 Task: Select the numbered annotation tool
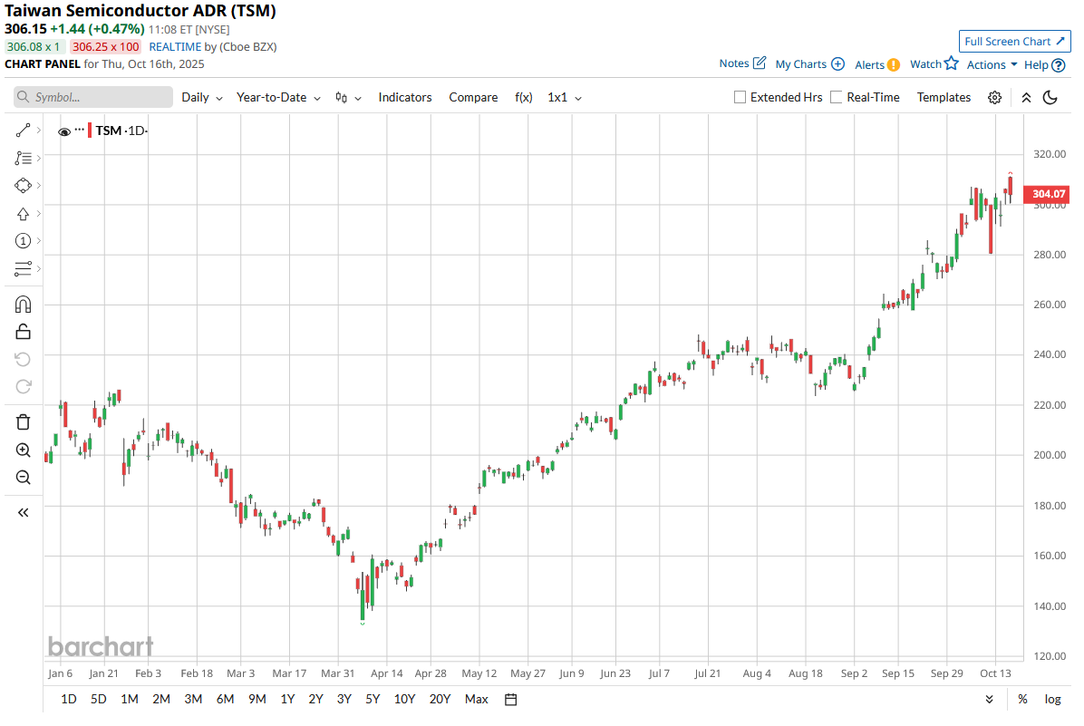coord(23,240)
